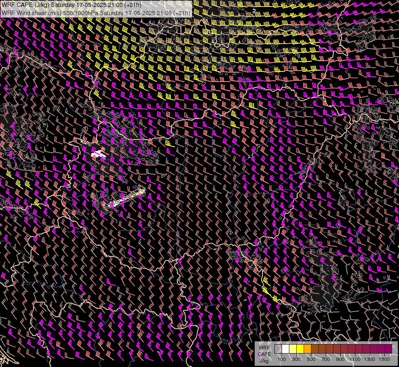Click the legend value 100
This screenshot has height=367, width=399.
click(282, 359)
